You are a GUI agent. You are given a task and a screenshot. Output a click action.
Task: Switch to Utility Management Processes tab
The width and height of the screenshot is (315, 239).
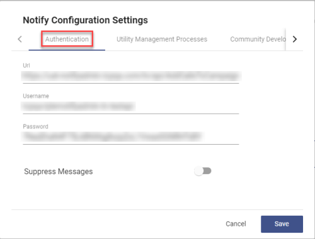coord(162,39)
